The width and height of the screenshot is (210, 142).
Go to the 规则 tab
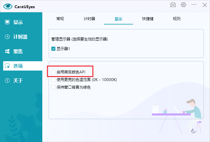point(177,19)
